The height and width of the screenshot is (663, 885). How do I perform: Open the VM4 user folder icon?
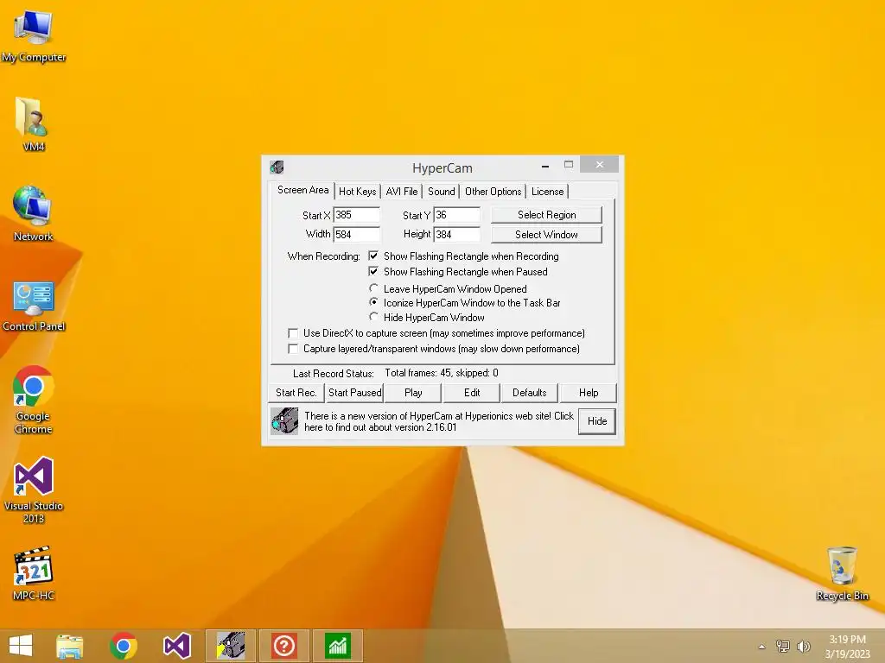click(x=34, y=123)
